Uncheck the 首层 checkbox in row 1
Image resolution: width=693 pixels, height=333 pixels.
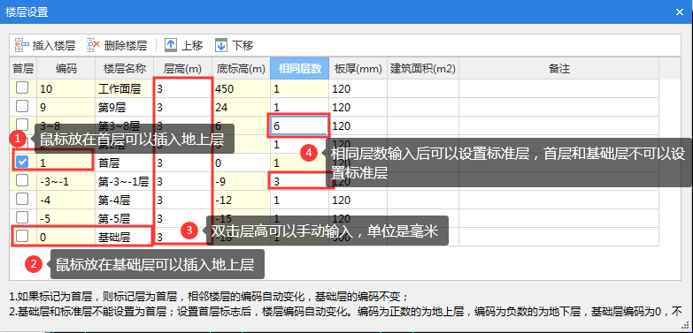(x=22, y=163)
